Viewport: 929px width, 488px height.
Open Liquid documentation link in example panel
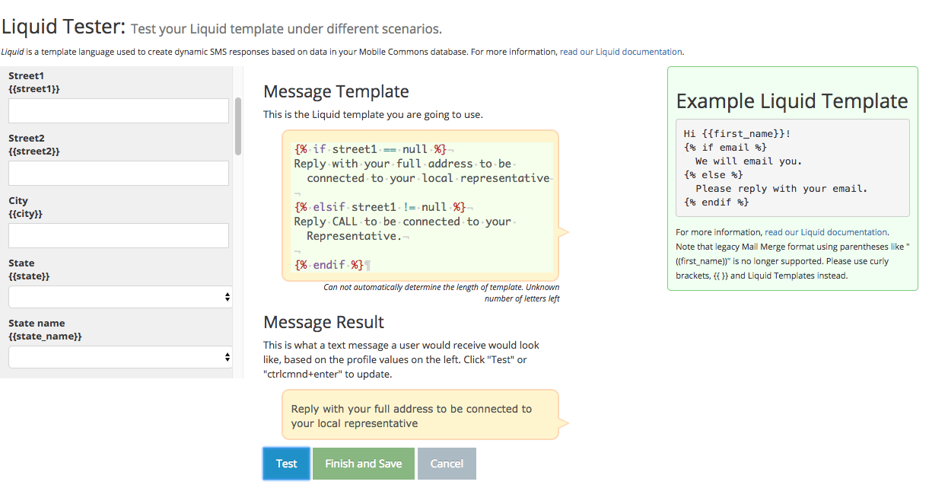pos(826,232)
